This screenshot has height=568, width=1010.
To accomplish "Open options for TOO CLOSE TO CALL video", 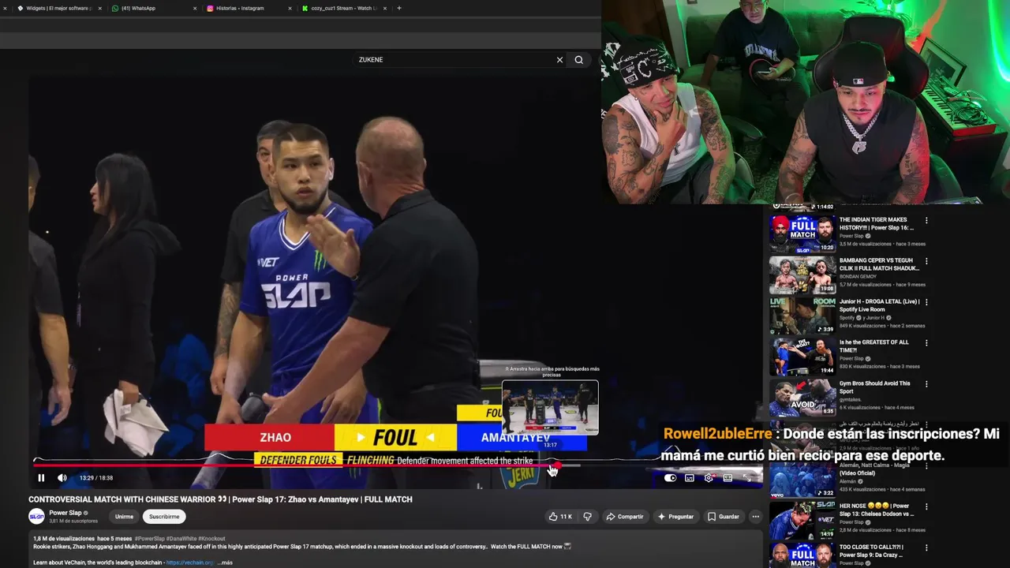I will (x=926, y=547).
